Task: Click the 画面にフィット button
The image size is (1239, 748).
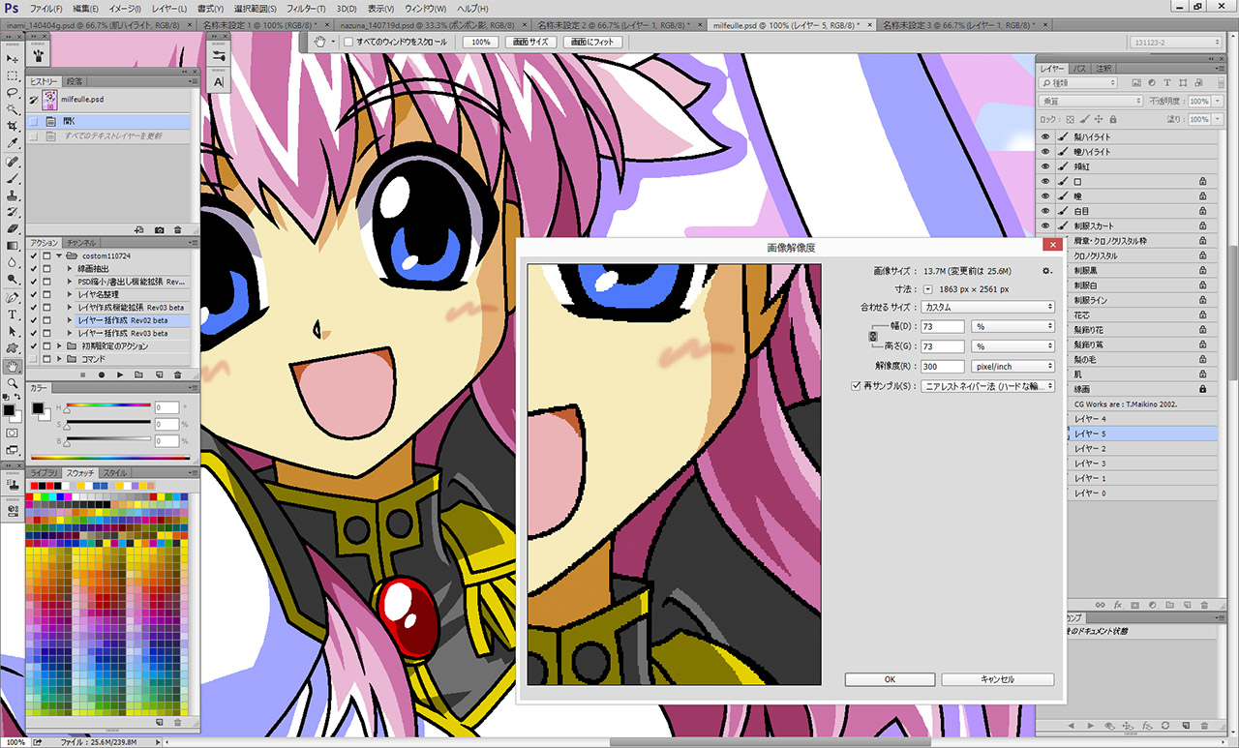Action: point(591,43)
